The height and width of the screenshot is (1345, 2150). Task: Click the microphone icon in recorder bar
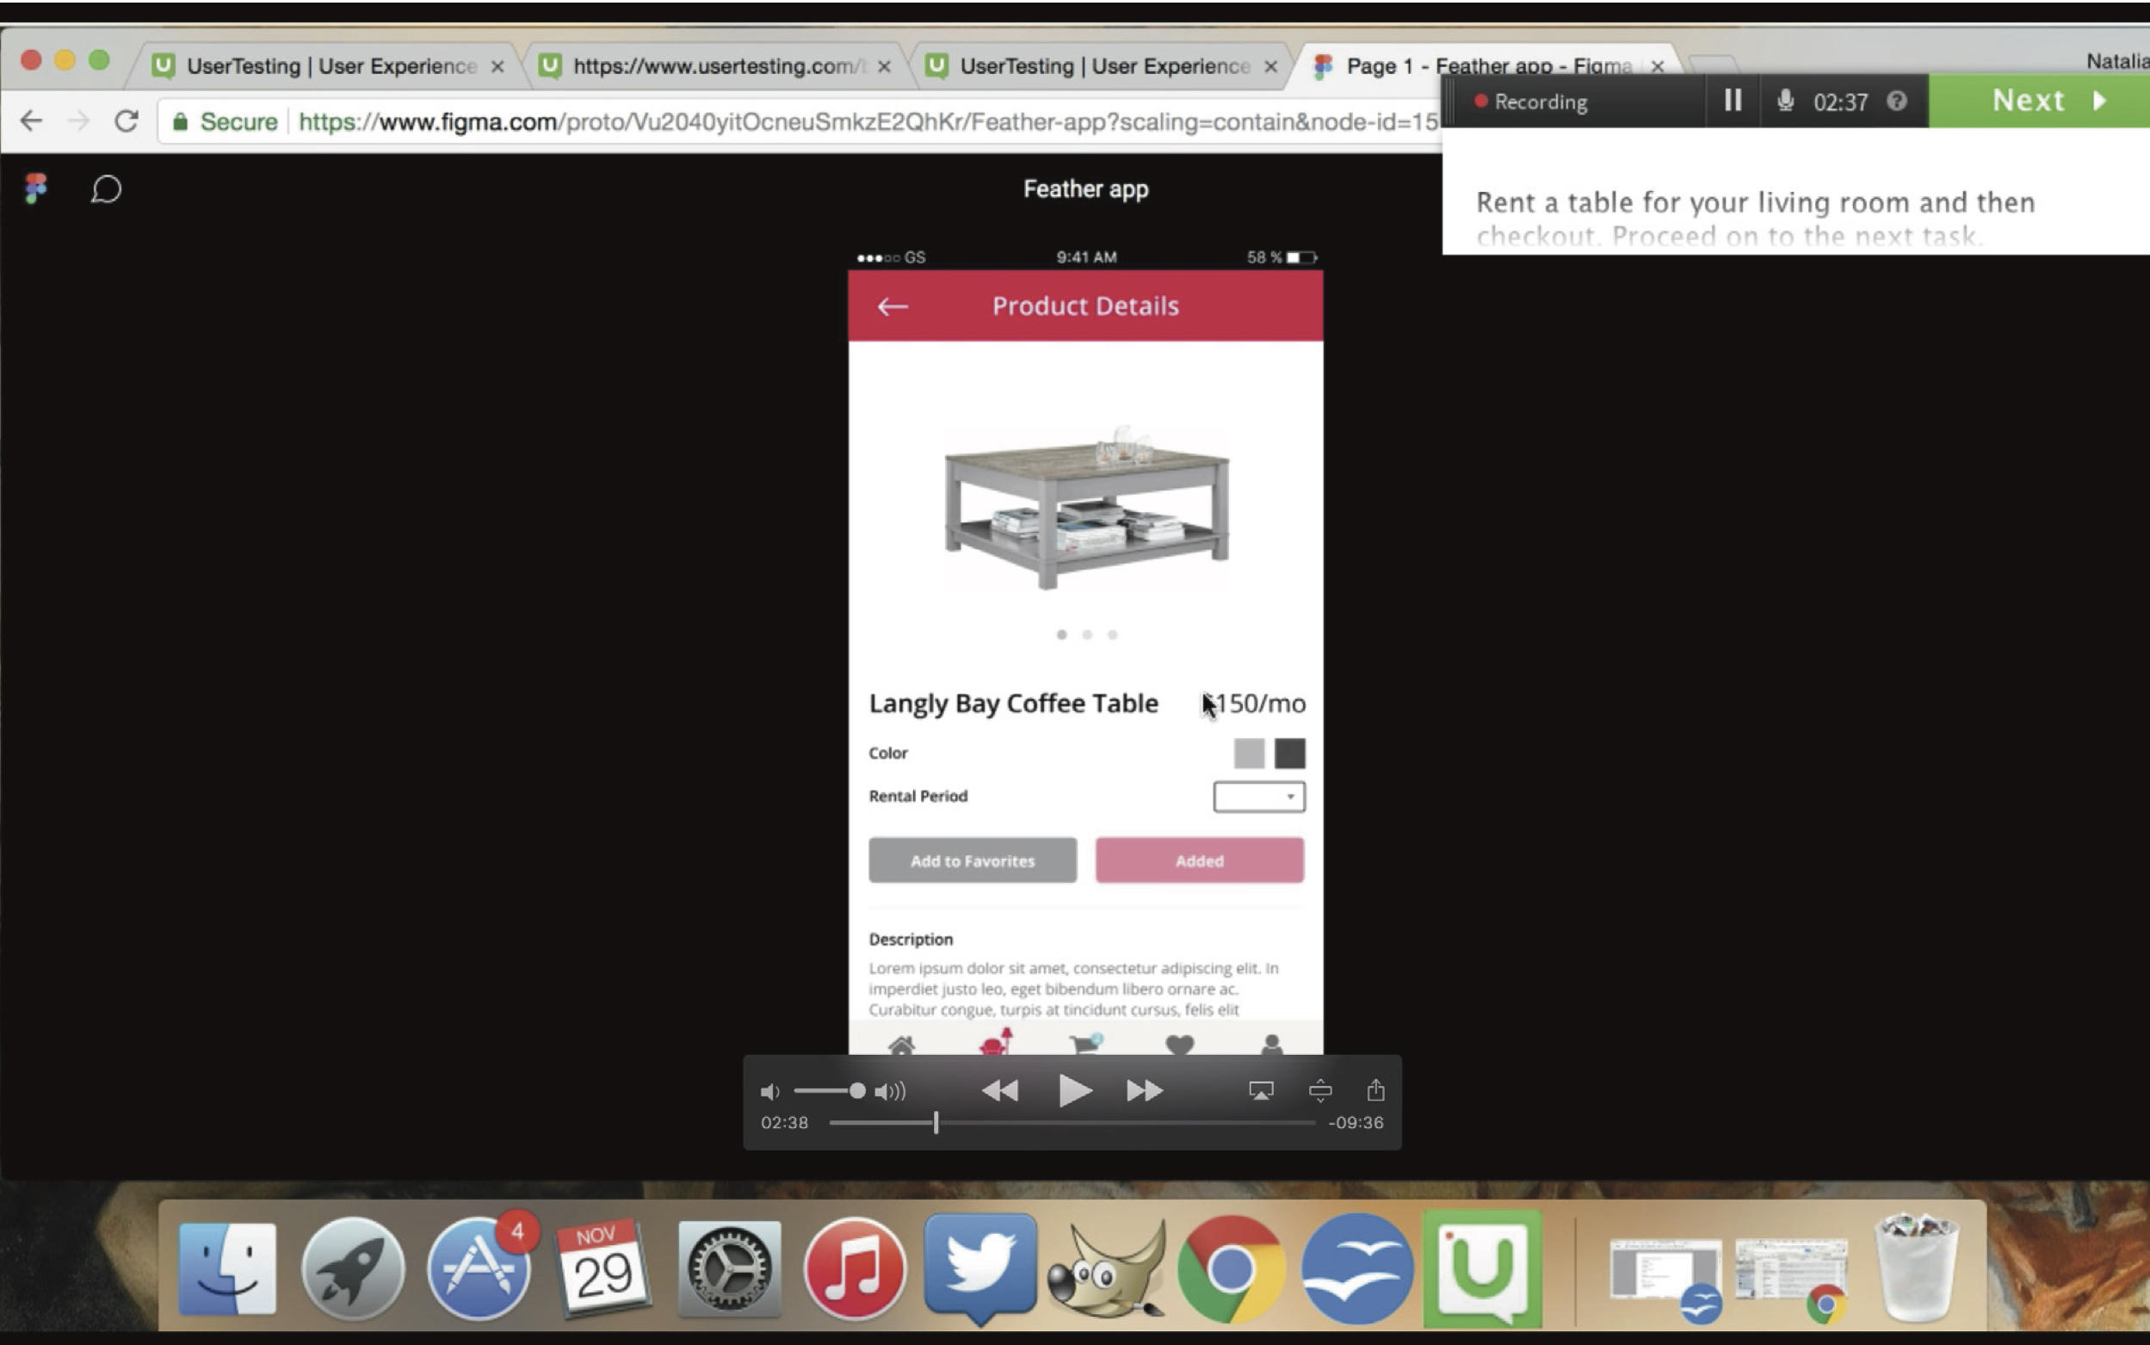point(1784,100)
